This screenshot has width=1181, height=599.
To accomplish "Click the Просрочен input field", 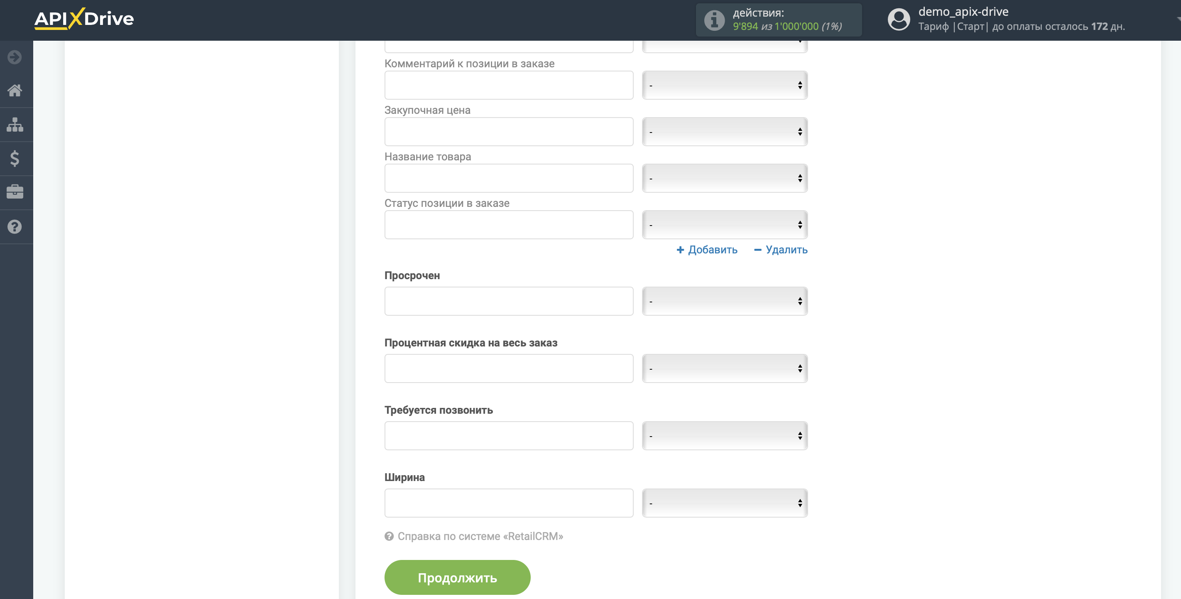I will tap(509, 301).
